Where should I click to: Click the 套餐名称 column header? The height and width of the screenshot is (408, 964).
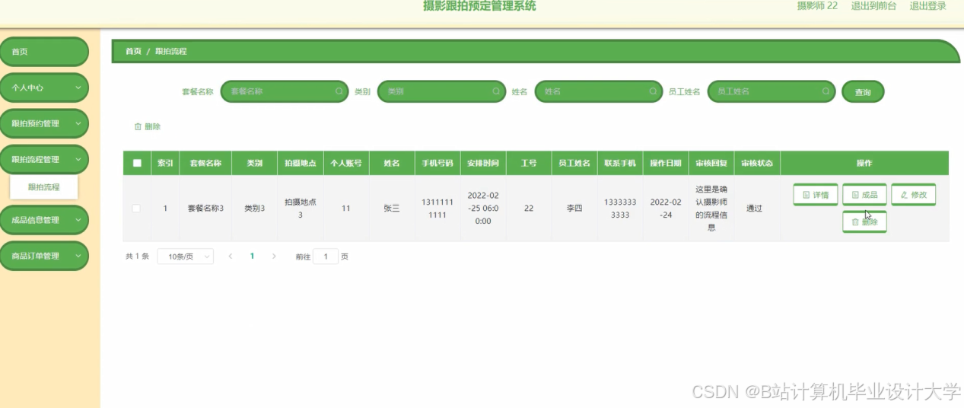[205, 163]
